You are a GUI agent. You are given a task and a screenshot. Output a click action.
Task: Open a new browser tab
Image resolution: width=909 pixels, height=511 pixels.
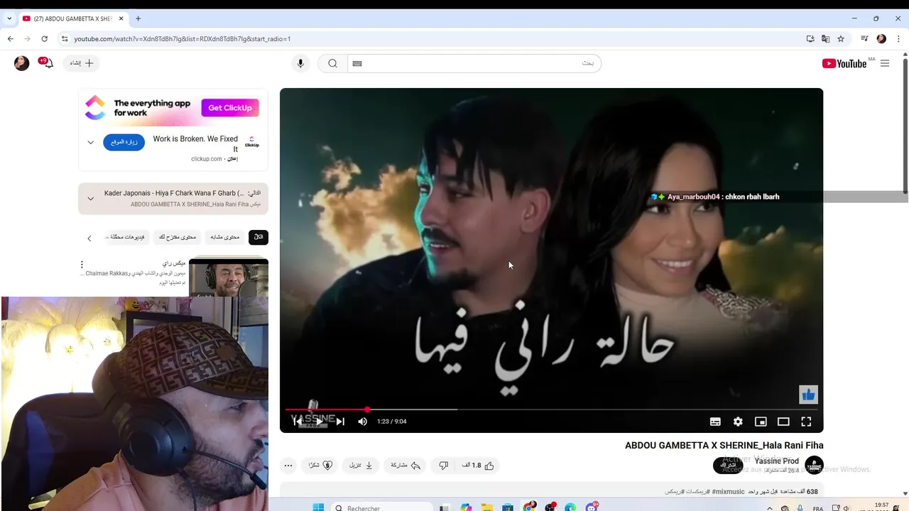138,18
